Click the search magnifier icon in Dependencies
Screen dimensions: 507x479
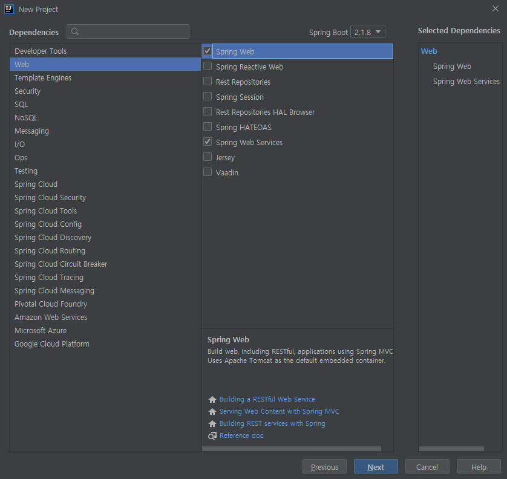[x=75, y=31]
